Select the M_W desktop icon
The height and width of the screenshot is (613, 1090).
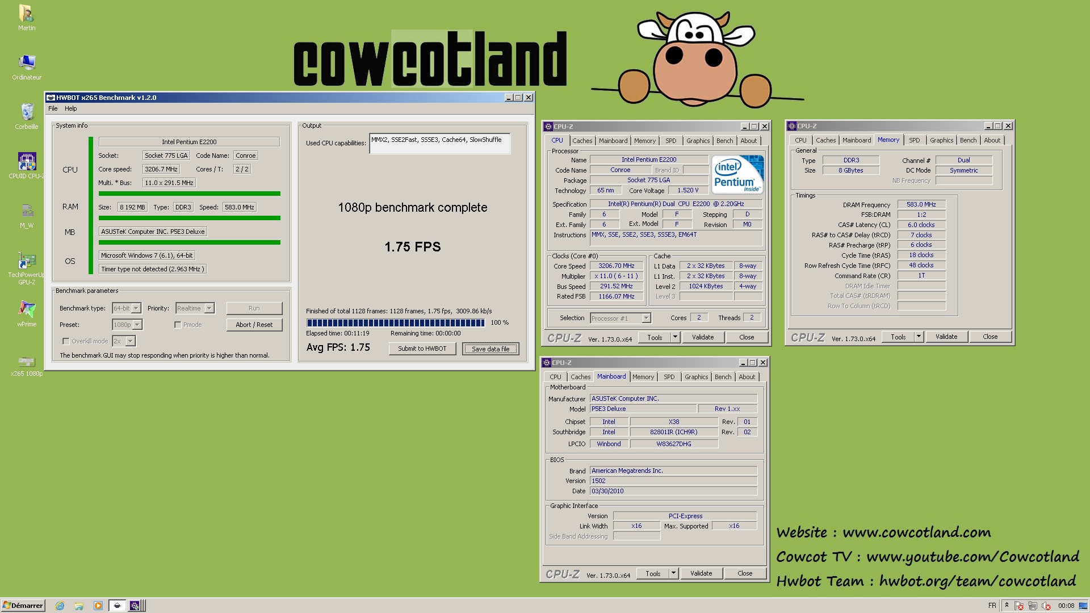[27, 215]
